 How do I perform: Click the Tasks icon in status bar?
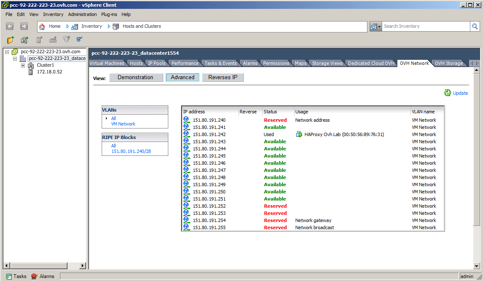click(x=8, y=276)
